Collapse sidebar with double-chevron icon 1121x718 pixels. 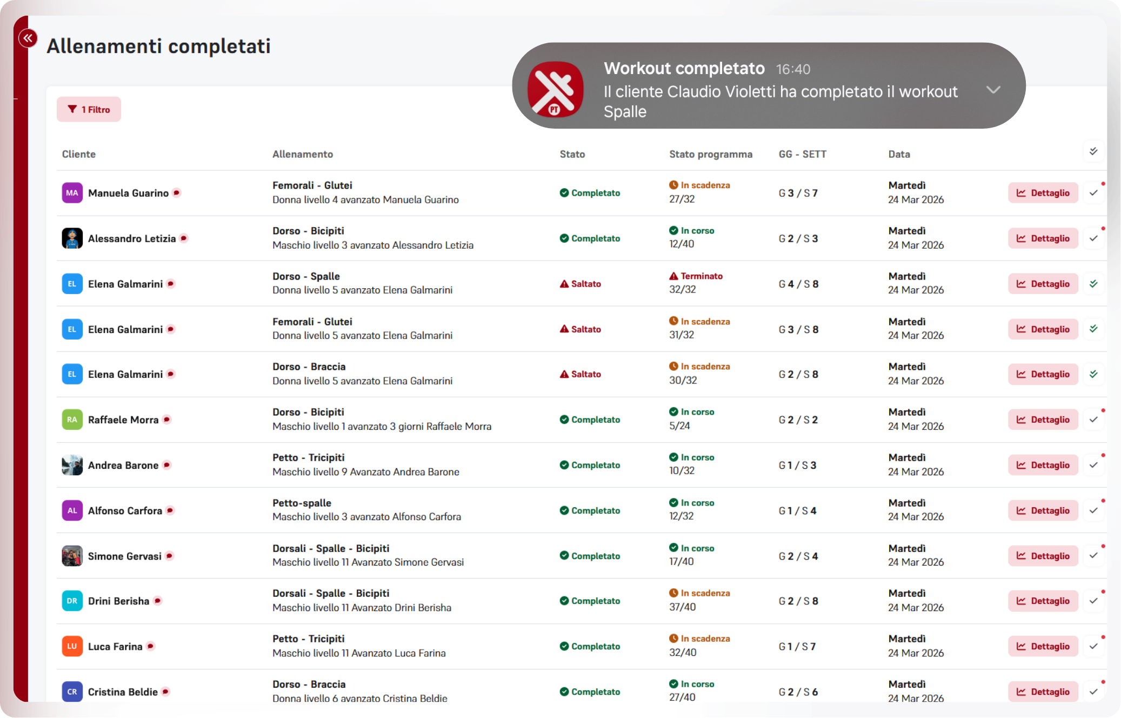(x=28, y=38)
